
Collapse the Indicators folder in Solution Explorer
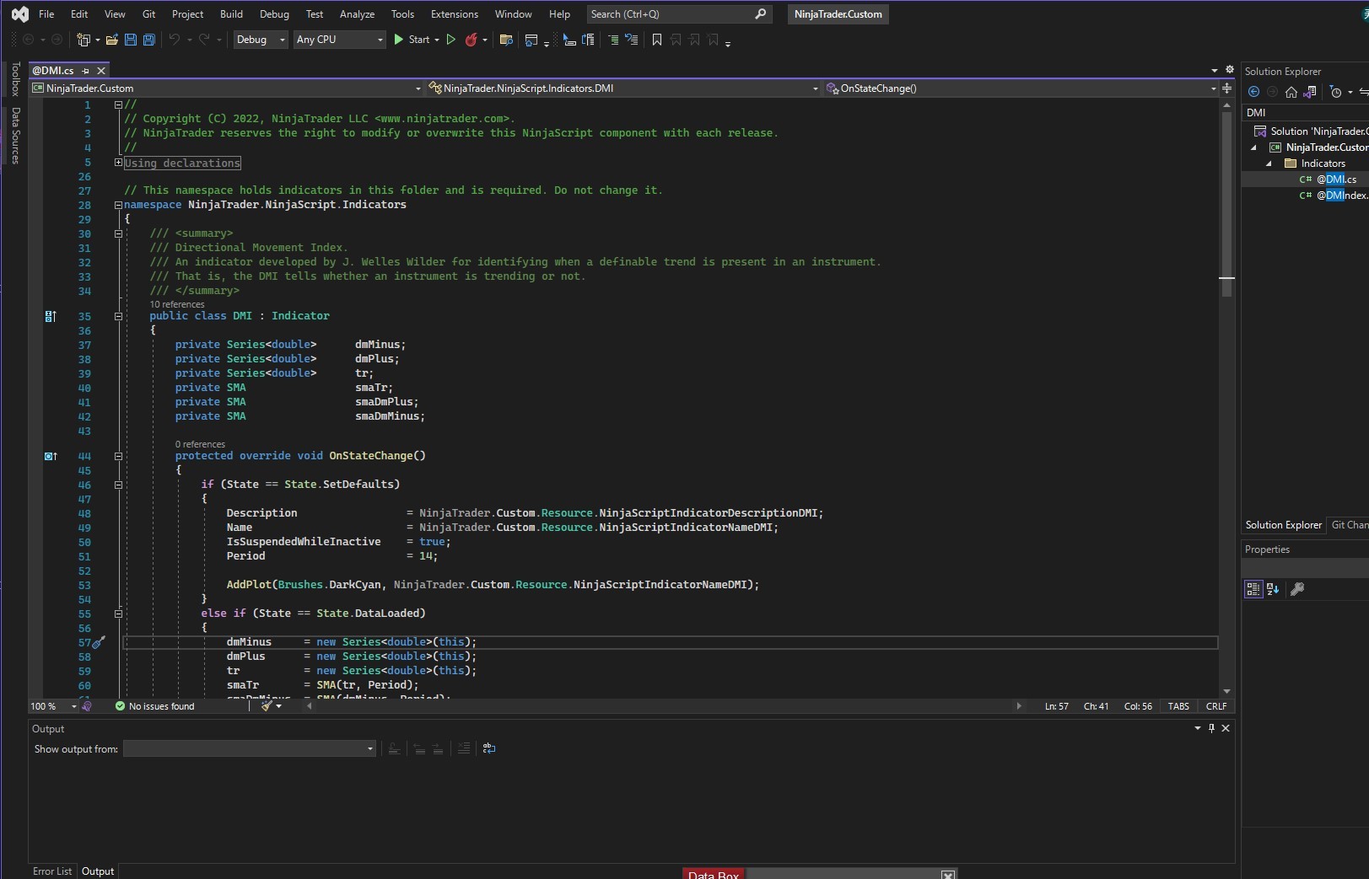1269,163
